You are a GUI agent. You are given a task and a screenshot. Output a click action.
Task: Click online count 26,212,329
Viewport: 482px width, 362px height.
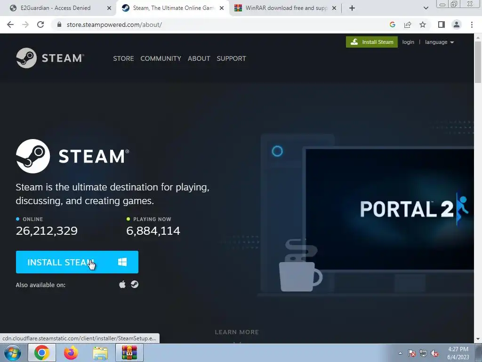pos(47,231)
